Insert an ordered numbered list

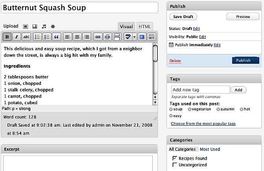(47, 36)
